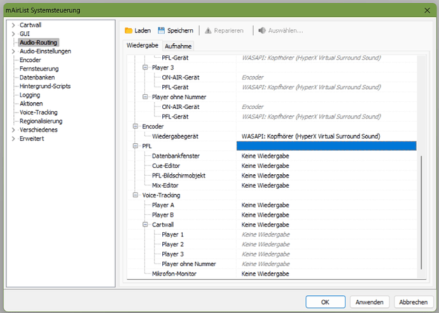439x313 pixels.
Task: Collapse the Cartwall node under Voice-Tracking
Action: pyautogui.click(x=145, y=224)
